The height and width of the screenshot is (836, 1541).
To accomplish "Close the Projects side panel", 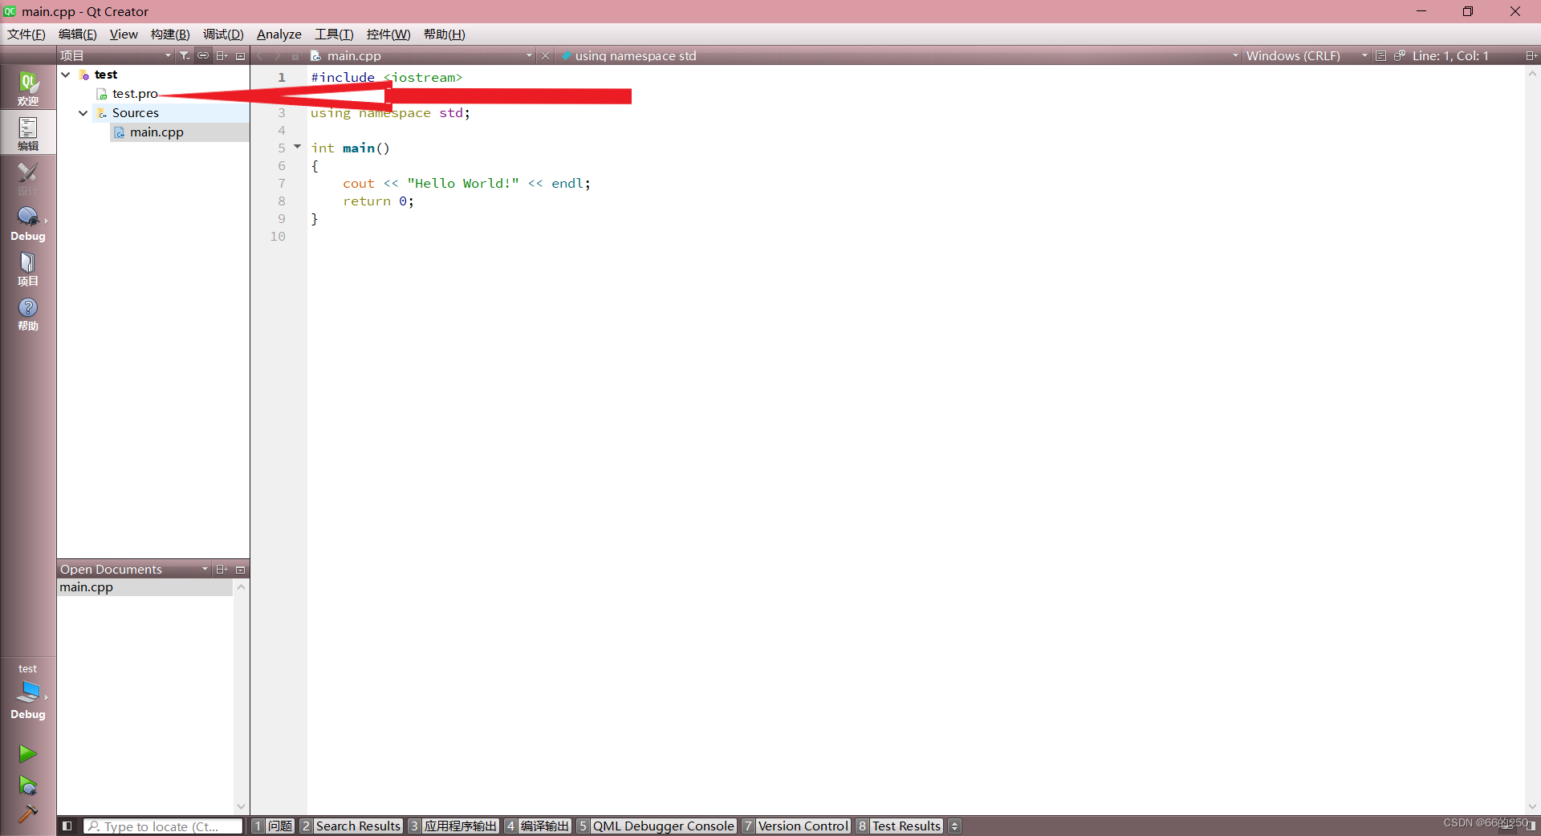I will coord(240,55).
